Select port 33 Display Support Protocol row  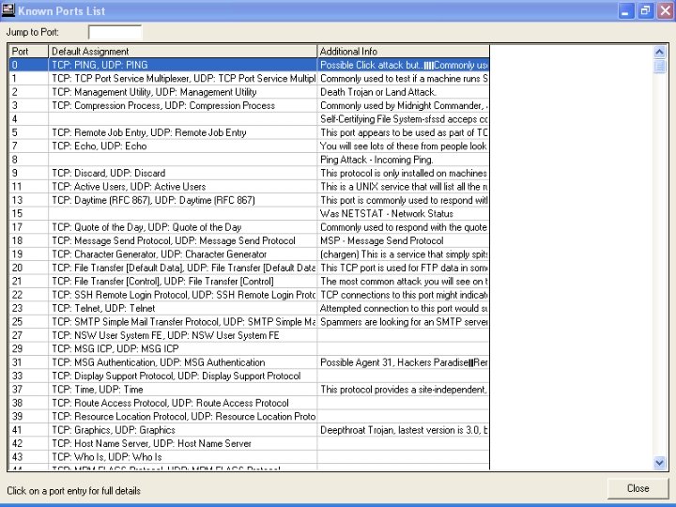click(x=249, y=376)
